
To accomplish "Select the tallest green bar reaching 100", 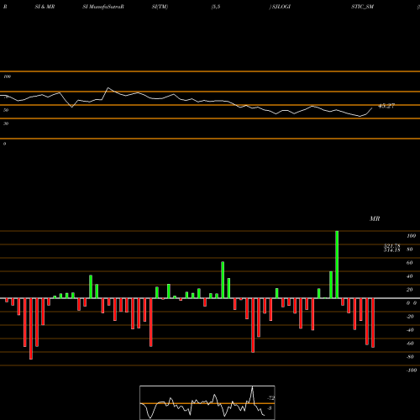I will (x=337, y=265).
